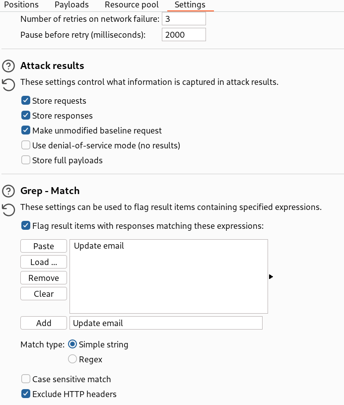
Task: Enable denial-of-service mode
Action: tap(26, 145)
